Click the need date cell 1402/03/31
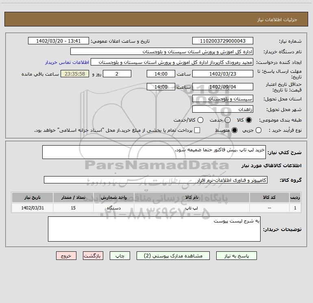Screen dimensions: 313x303 [x=33, y=208]
